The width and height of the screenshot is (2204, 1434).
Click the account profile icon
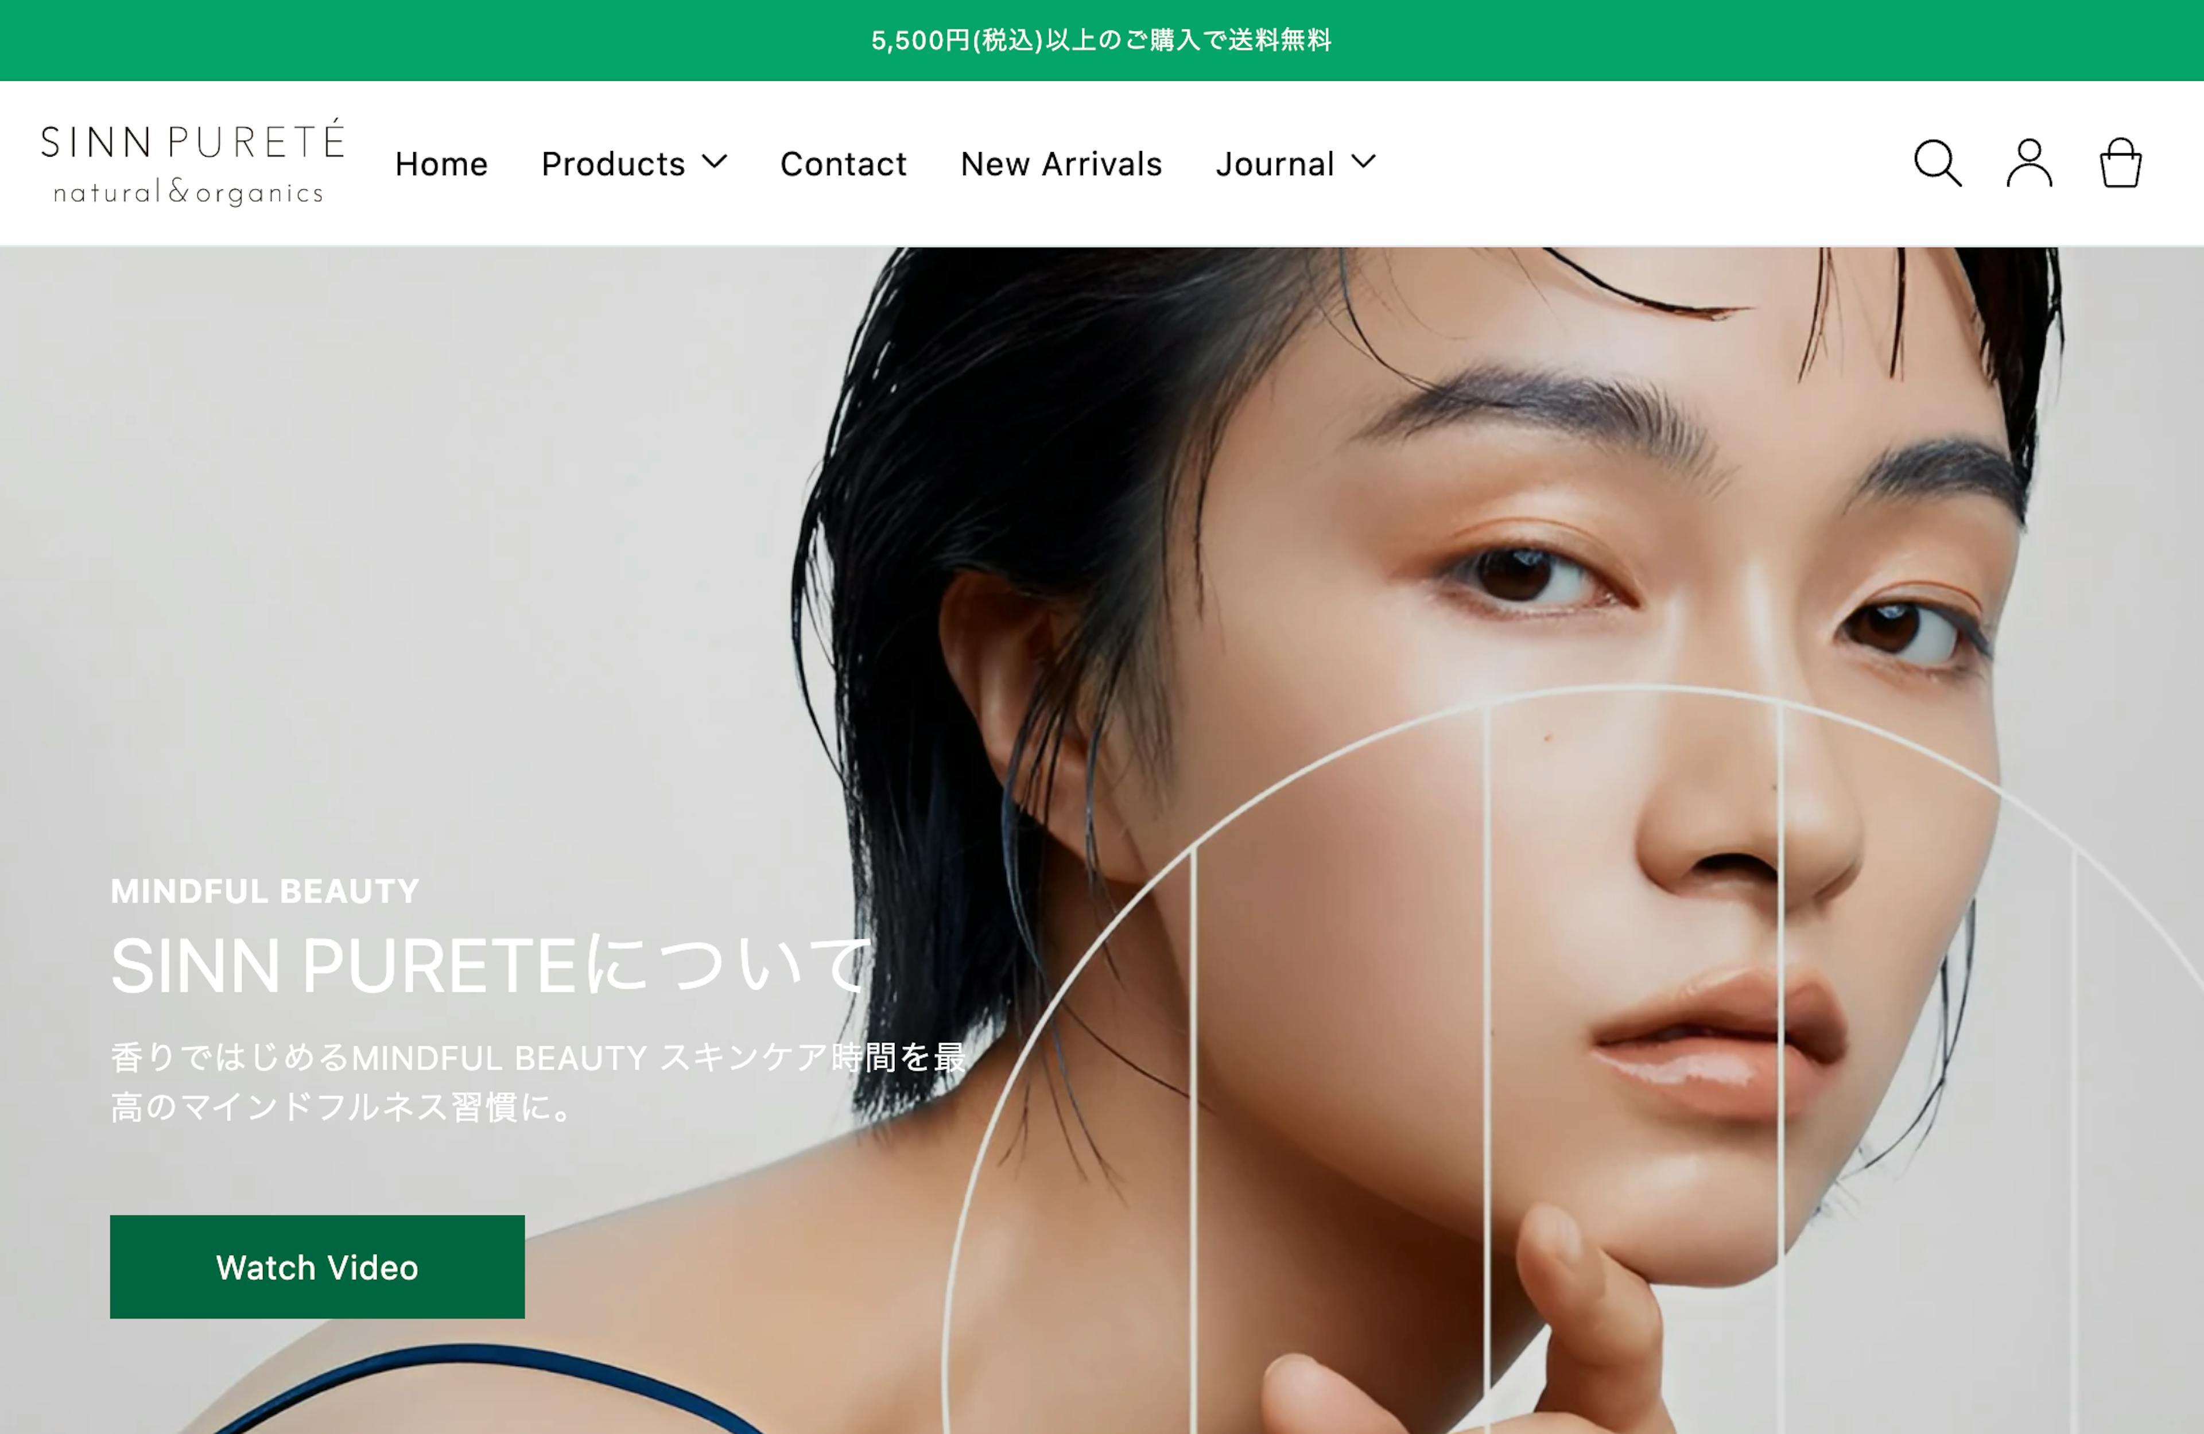click(2029, 163)
